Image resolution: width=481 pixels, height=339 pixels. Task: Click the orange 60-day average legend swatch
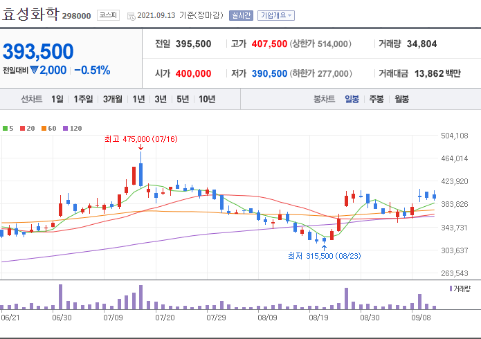click(x=44, y=128)
